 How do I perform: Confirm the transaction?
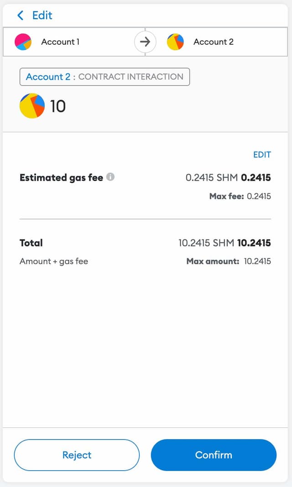coord(214,455)
